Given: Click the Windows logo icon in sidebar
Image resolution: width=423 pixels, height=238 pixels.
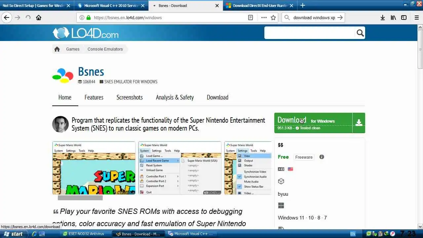Looking at the screenshot, I should (281, 206).
